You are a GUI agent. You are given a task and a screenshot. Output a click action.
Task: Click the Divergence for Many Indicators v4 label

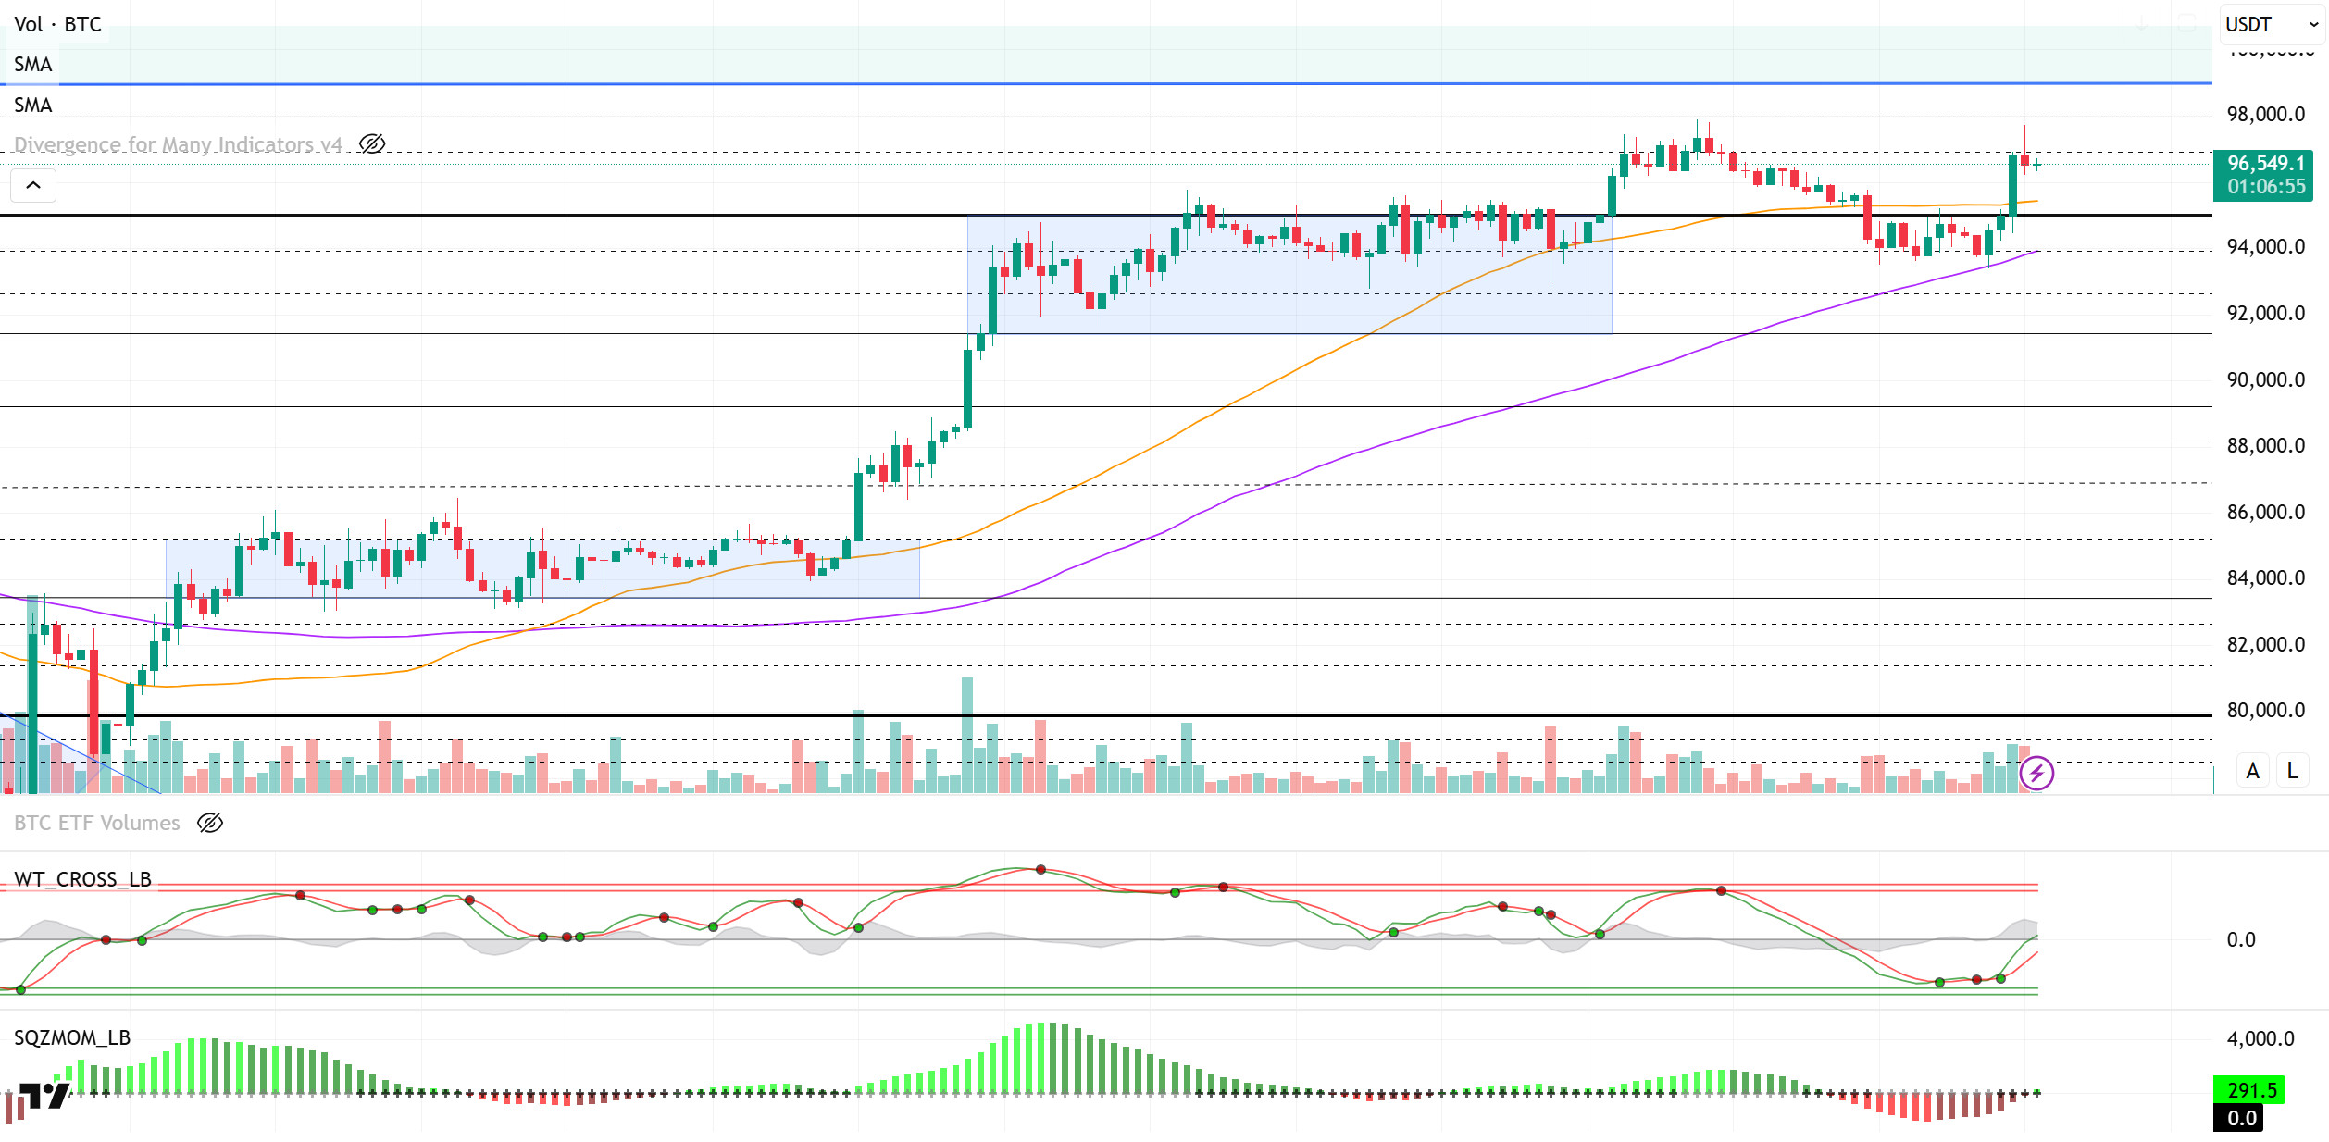click(x=178, y=145)
